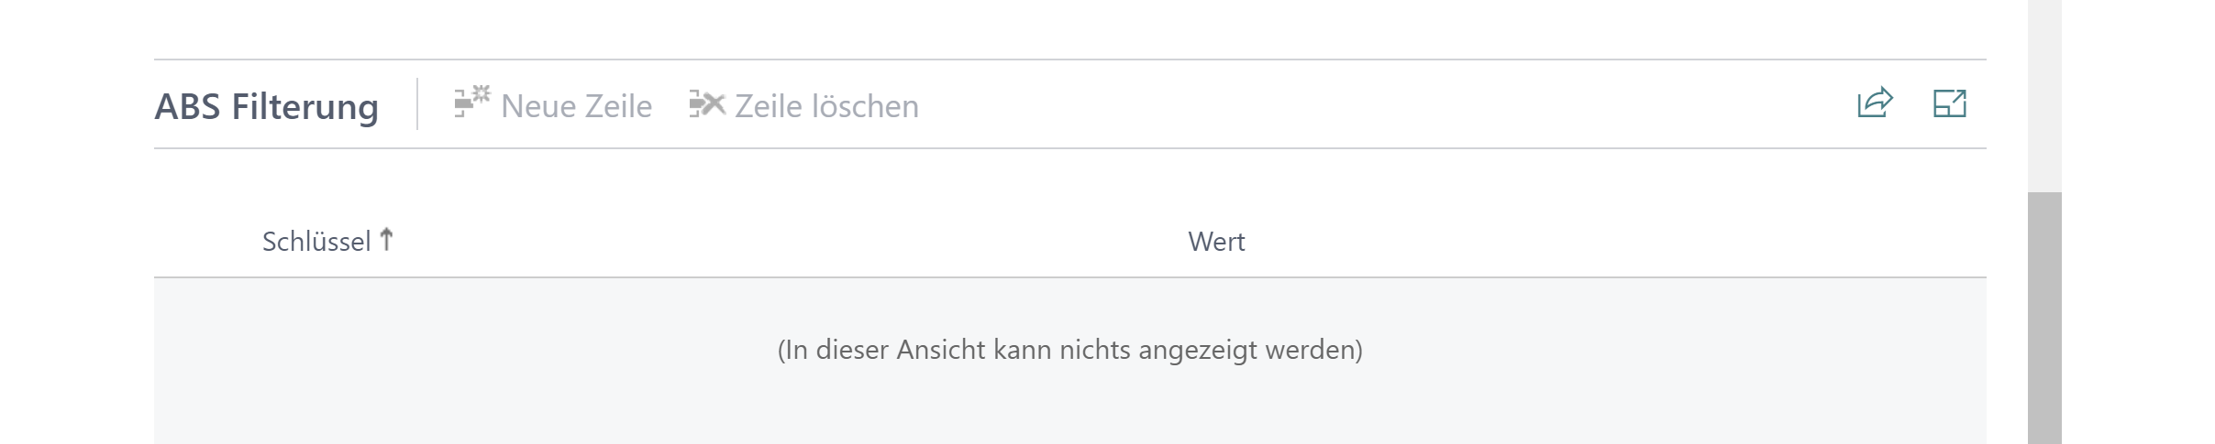2215x444 pixels.
Task: Open the Wert column header menu
Action: pos(1216,242)
